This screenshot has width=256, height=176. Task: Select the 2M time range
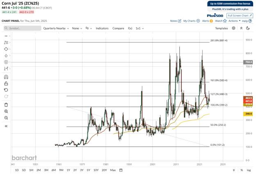tap(39, 170)
